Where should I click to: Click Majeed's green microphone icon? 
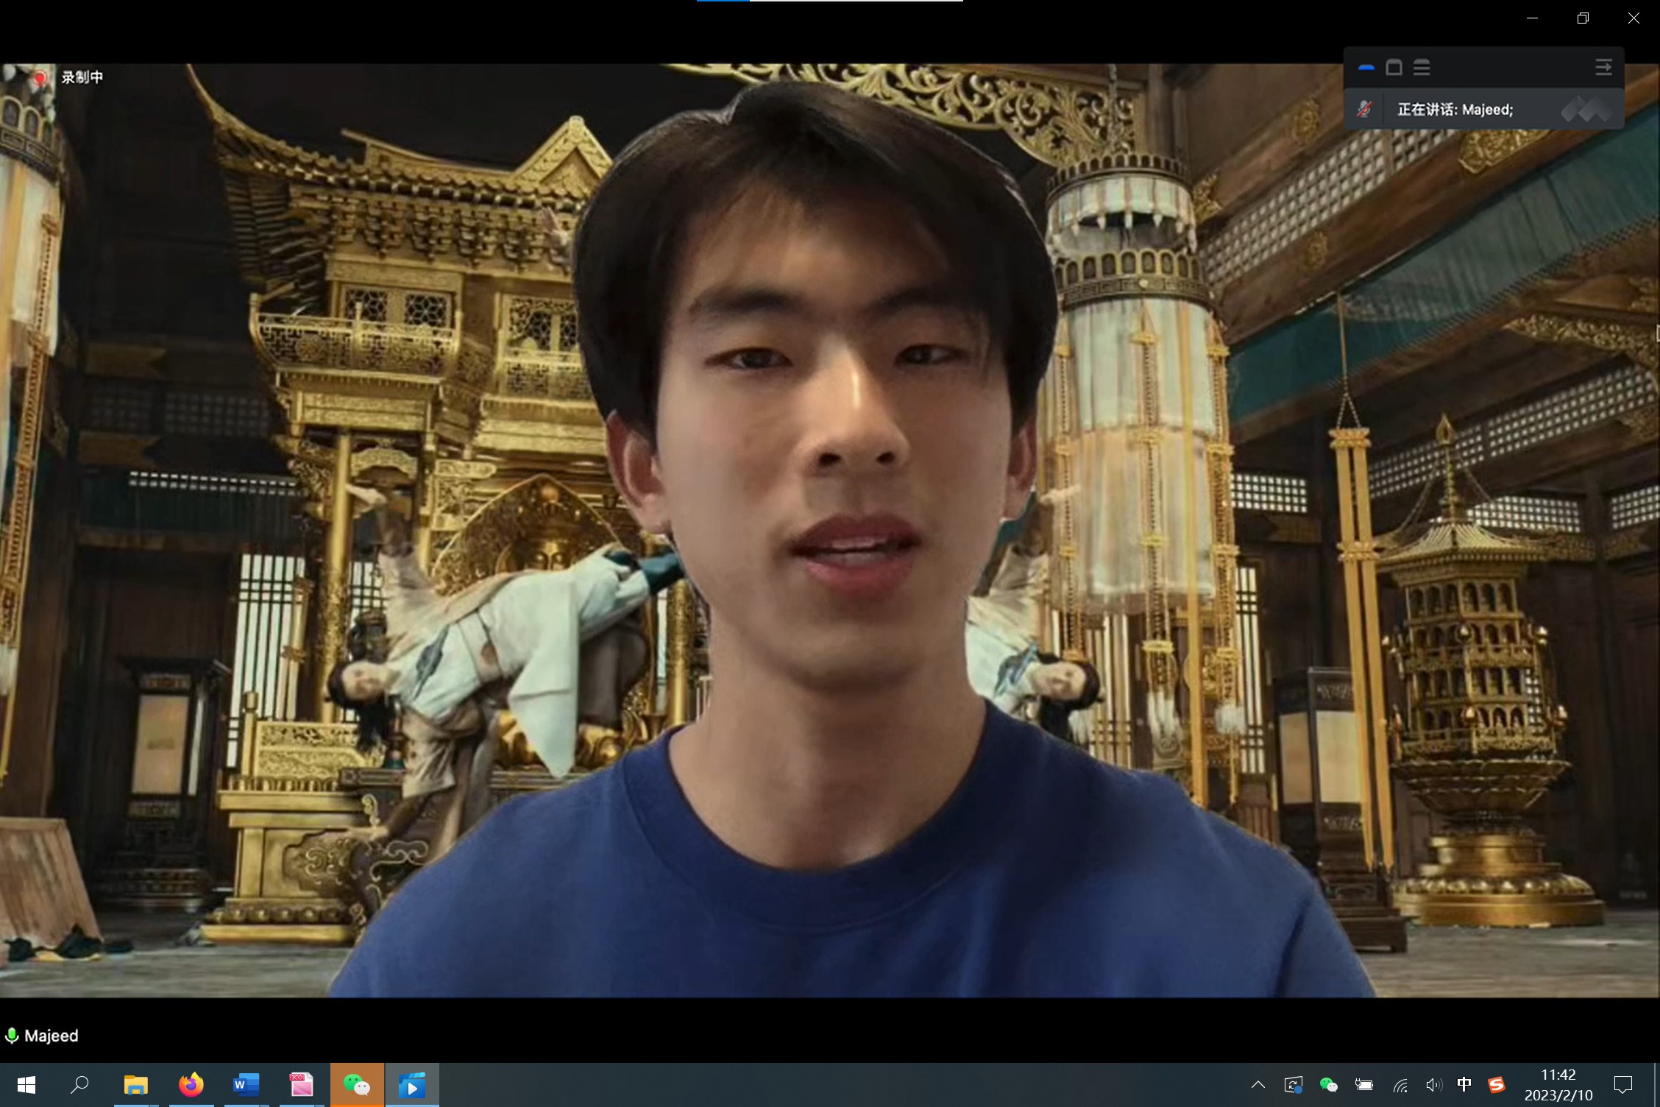pos(12,1036)
